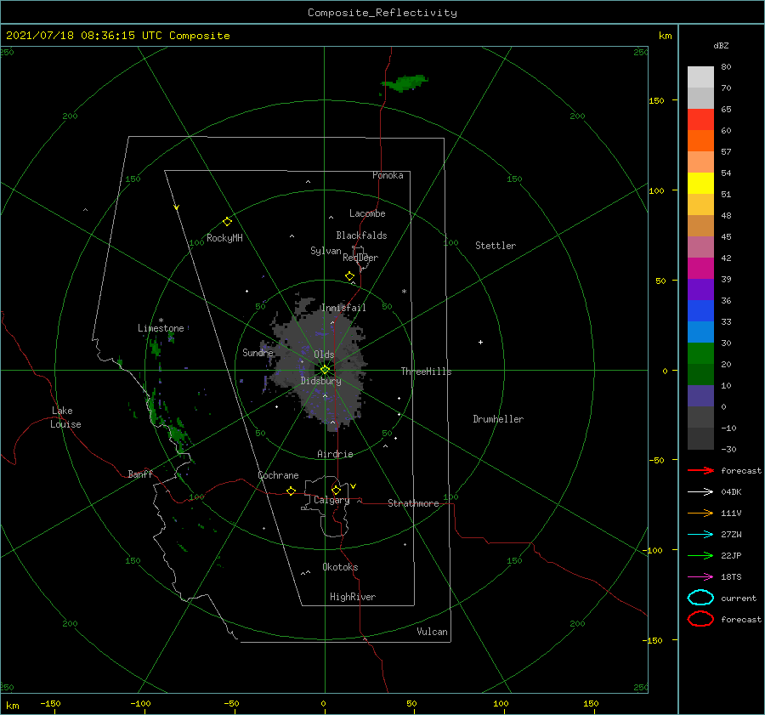Image resolution: width=765 pixels, height=715 pixels.
Task: Click the Airdrie city label
Action: (335, 454)
